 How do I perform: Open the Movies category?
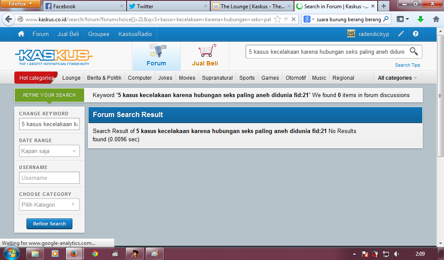click(187, 78)
